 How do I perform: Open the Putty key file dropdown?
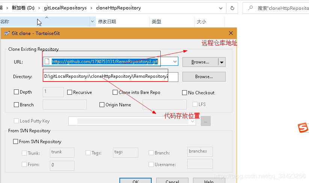coord(193,121)
